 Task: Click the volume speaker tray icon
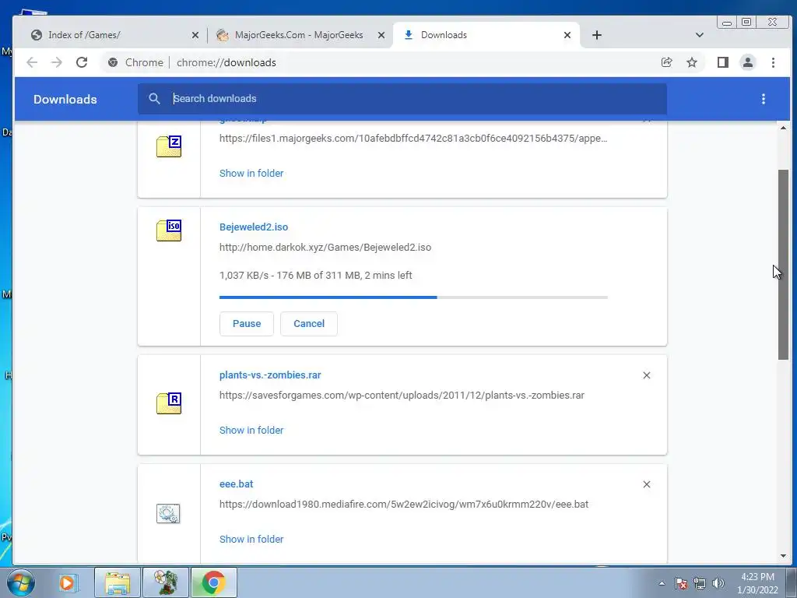[x=718, y=583]
